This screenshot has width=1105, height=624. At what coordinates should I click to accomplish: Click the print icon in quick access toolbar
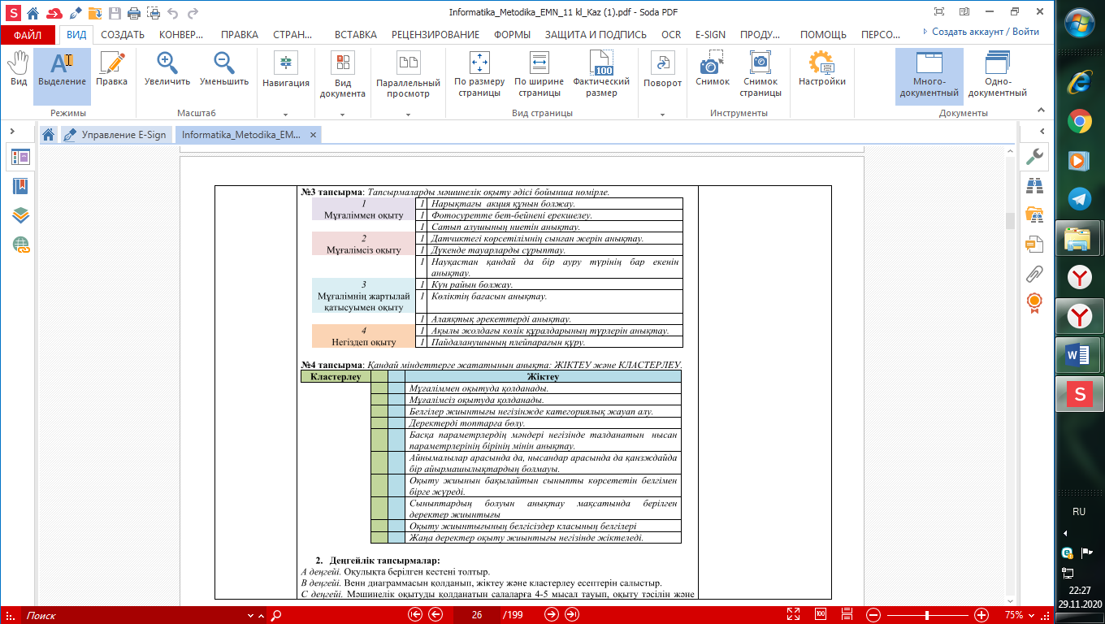click(x=132, y=13)
